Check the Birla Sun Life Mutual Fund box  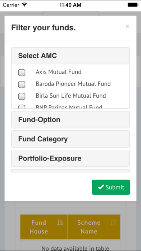coord(22,96)
